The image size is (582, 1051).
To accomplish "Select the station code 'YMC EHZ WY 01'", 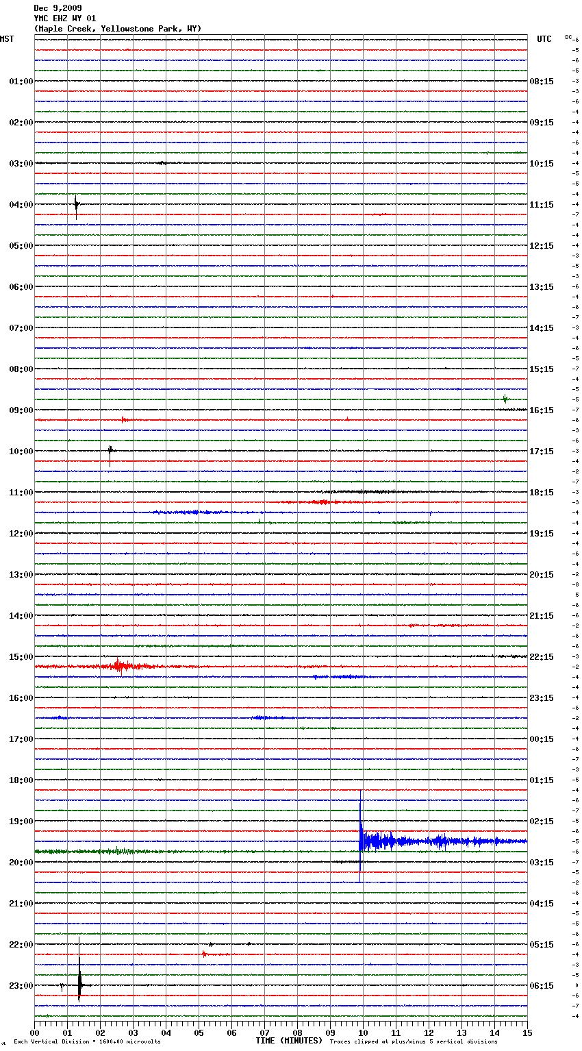I will pyautogui.click(x=65, y=18).
